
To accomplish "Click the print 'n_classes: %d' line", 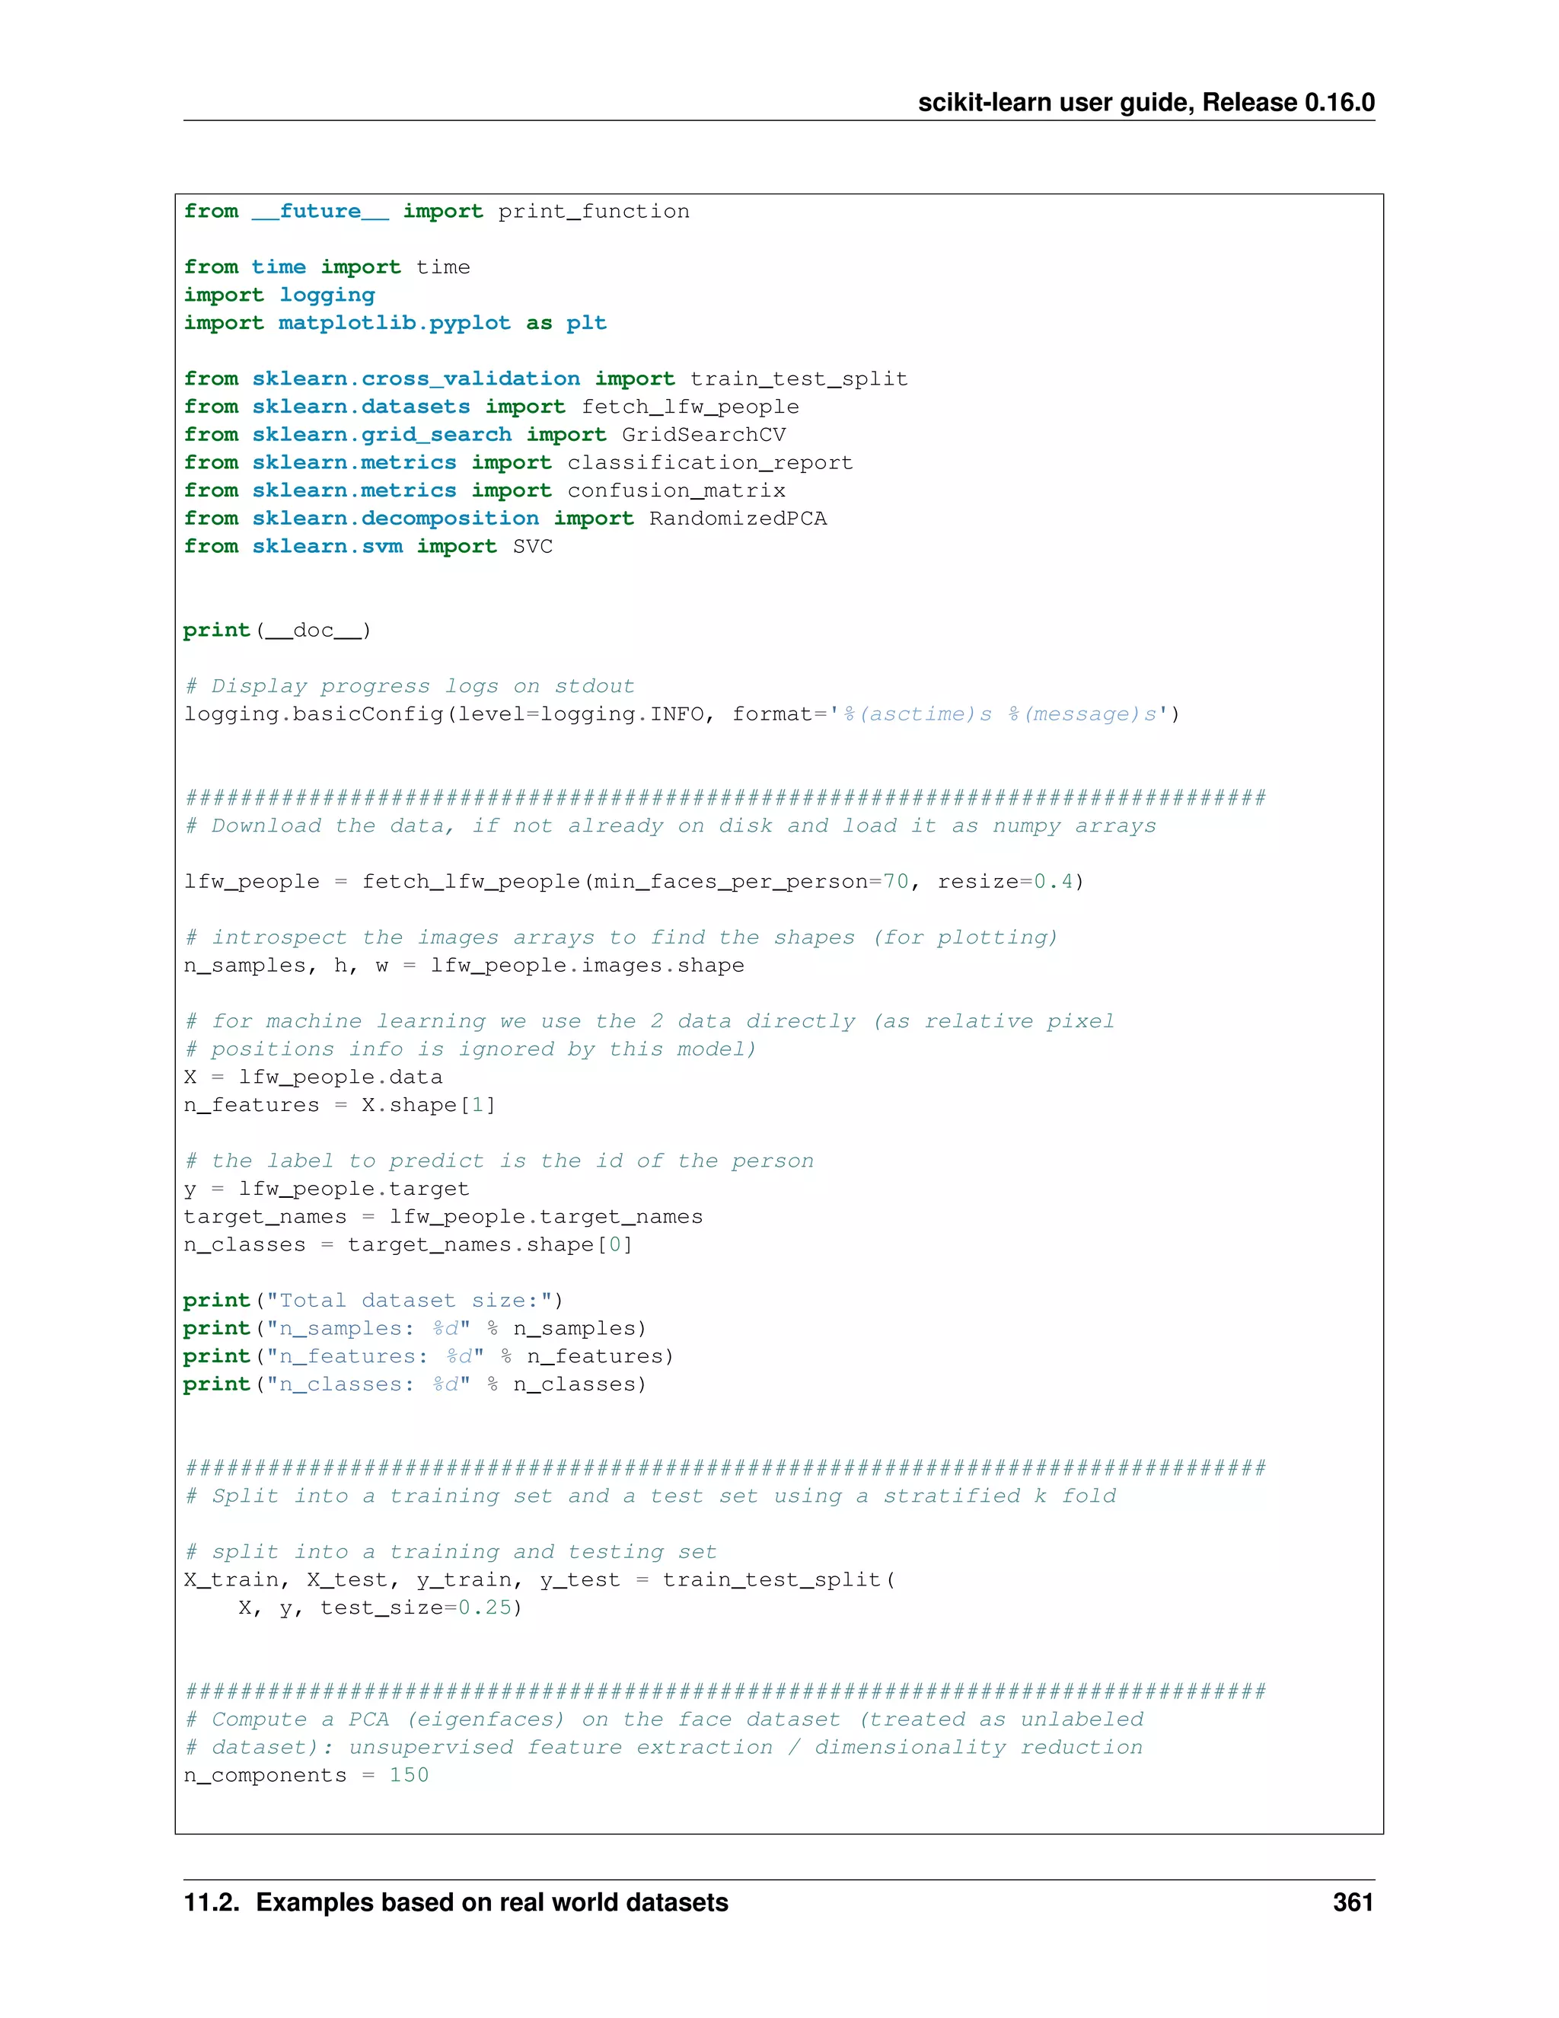I will point(415,1384).
